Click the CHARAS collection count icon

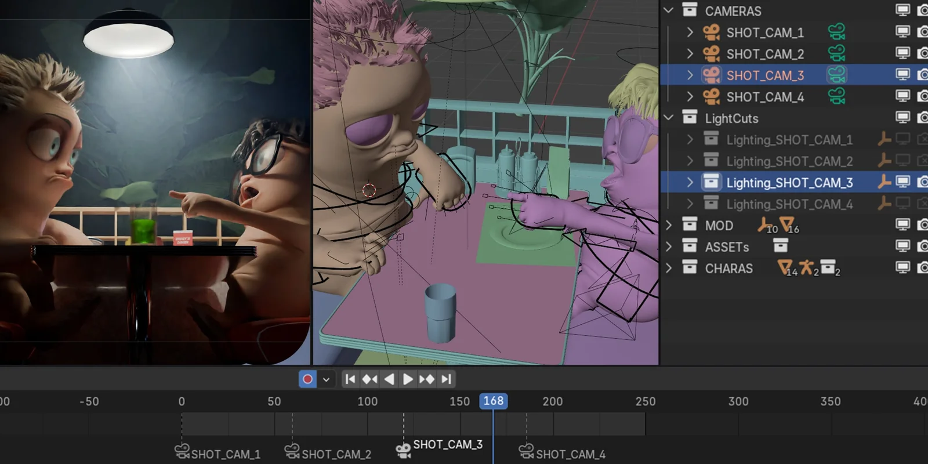click(x=830, y=268)
